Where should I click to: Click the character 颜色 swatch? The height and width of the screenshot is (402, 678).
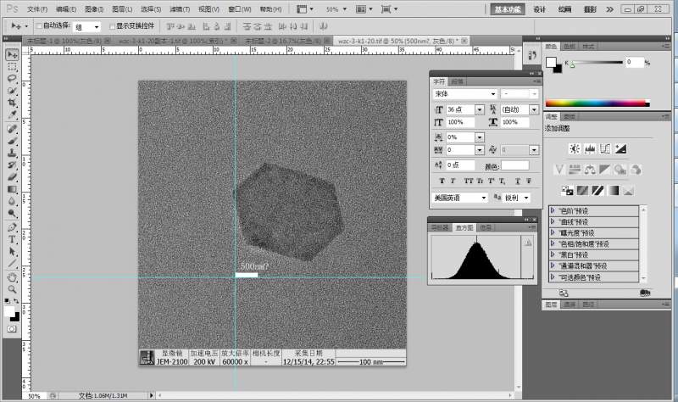tap(514, 165)
